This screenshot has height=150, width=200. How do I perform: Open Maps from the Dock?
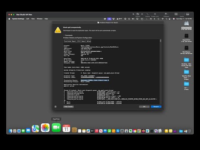tap(35, 128)
